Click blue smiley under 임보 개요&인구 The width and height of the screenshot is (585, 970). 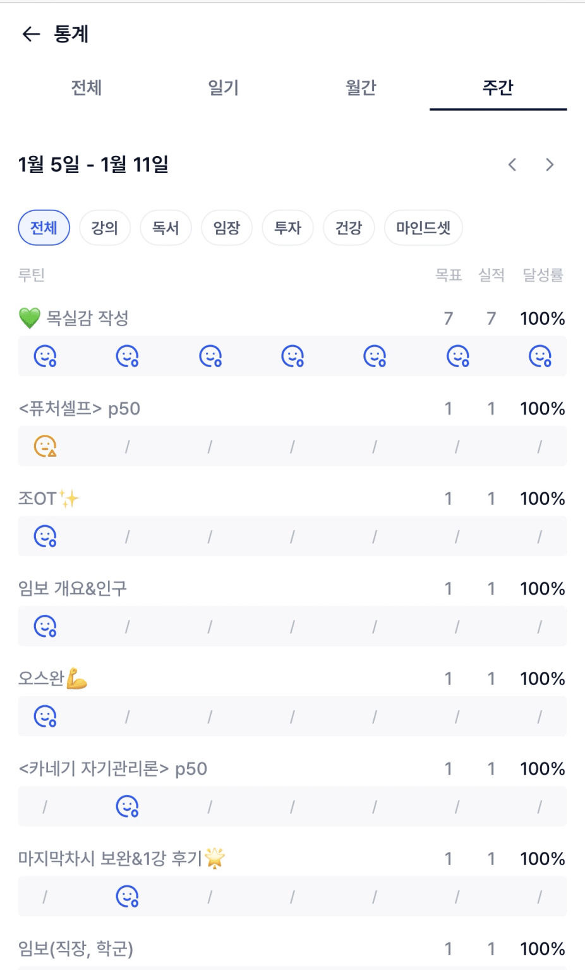[45, 626]
